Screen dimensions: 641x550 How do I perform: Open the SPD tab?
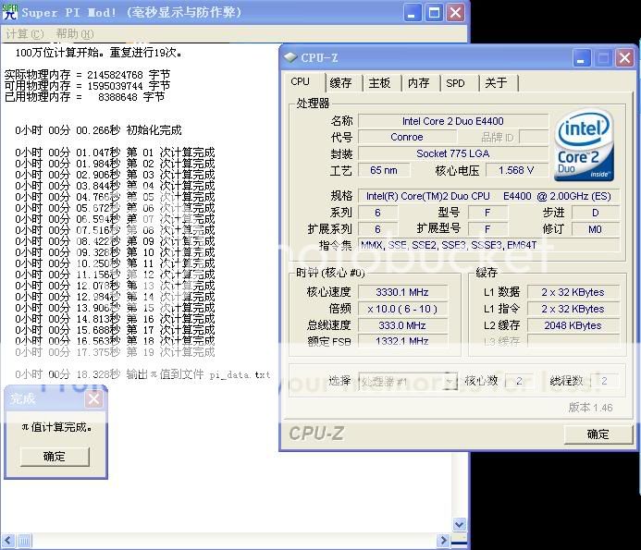tap(455, 83)
